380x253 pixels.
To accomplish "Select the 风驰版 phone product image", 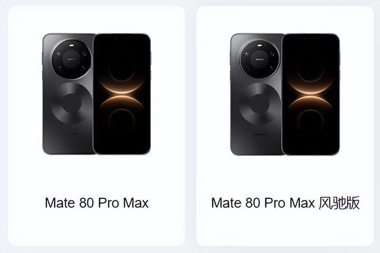I will coord(285,94).
